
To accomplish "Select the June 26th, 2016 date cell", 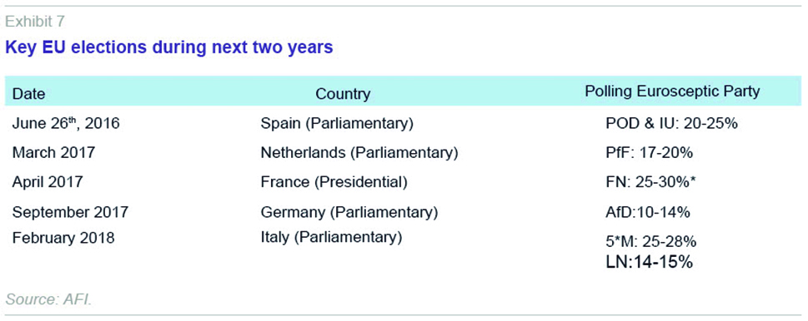I will pyautogui.click(x=66, y=124).
